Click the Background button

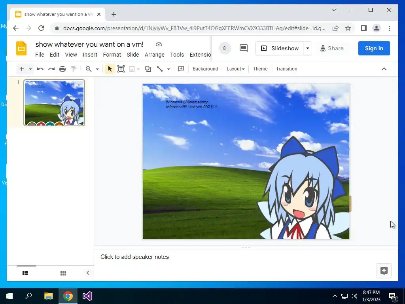click(x=205, y=69)
